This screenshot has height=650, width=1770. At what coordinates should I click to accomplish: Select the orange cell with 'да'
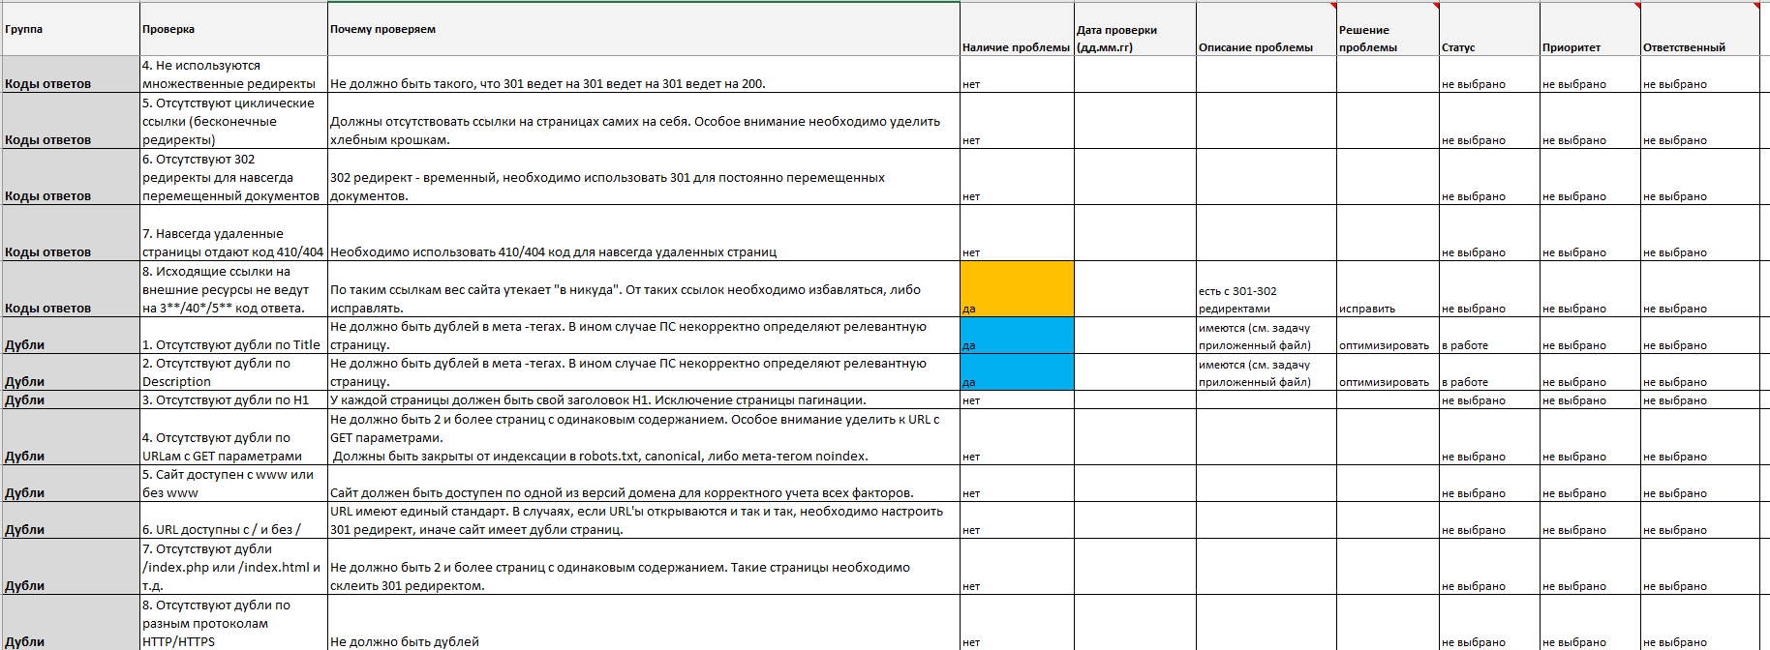click(x=1017, y=289)
